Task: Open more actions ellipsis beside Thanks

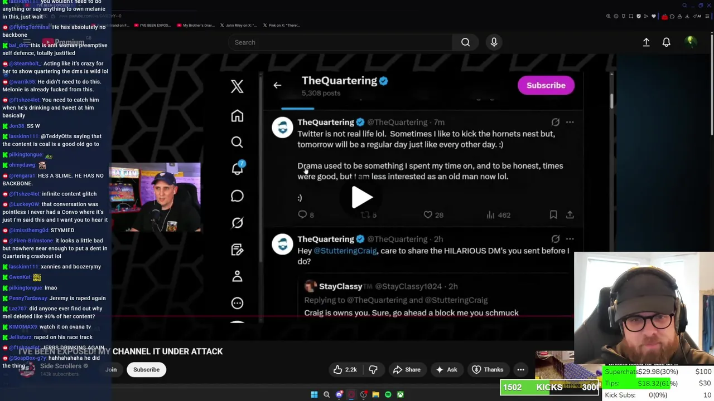Action: (x=520, y=369)
